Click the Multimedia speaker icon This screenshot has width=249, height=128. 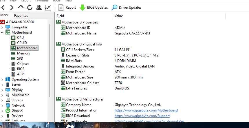click(8, 95)
